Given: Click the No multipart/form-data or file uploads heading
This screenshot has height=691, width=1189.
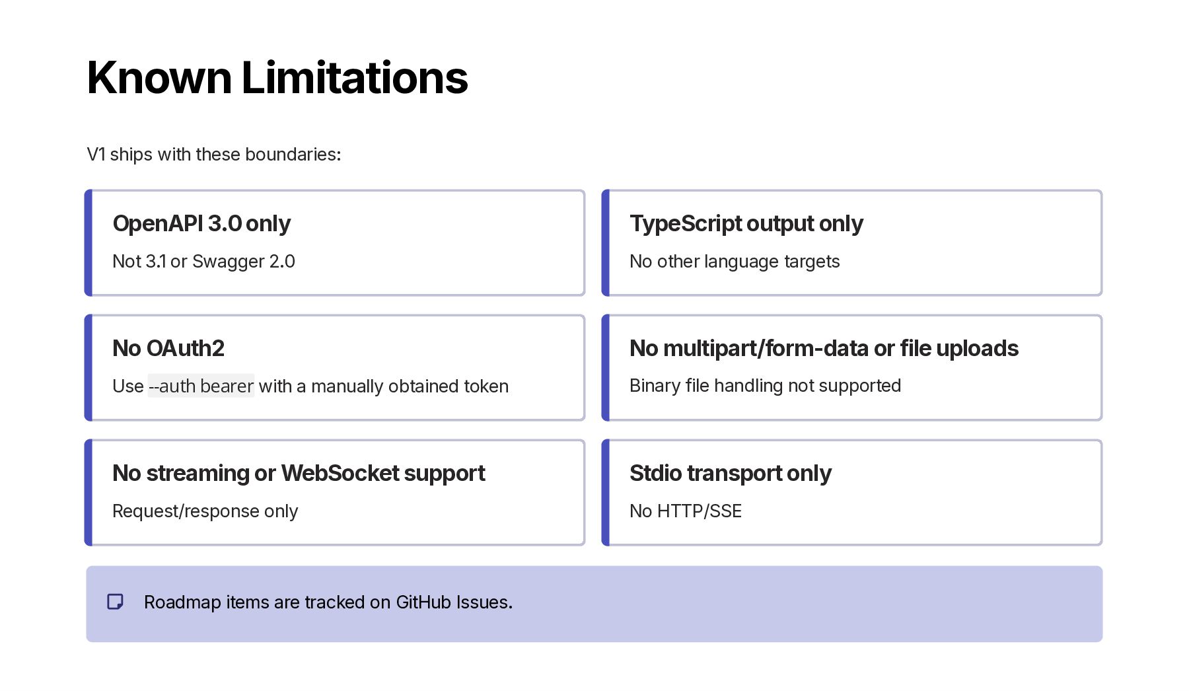Looking at the screenshot, I should tap(824, 348).
